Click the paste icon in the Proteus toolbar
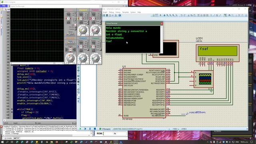The image size is (256, 144). (x=194, y=15)
